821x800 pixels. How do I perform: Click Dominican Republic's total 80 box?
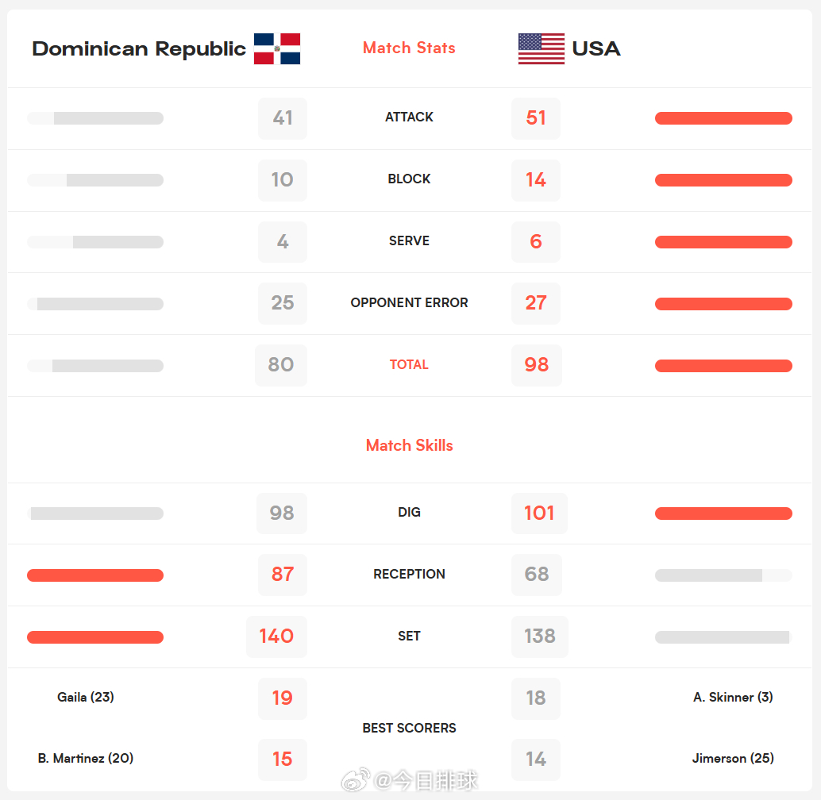pyautogui.click(x=281, y=365)
